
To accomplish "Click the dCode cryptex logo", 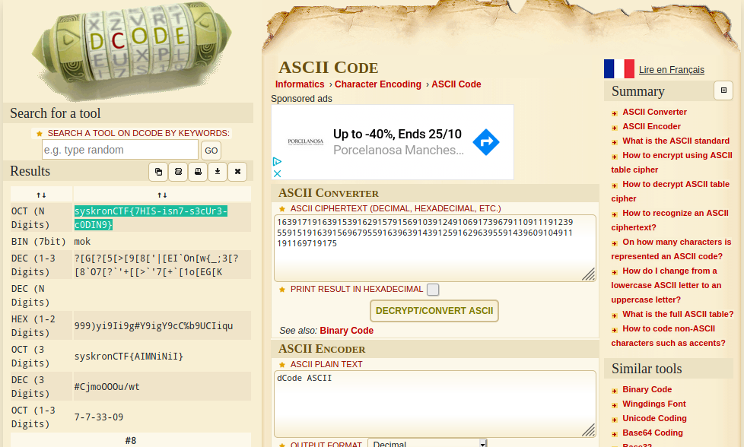I will pos(132,49).
